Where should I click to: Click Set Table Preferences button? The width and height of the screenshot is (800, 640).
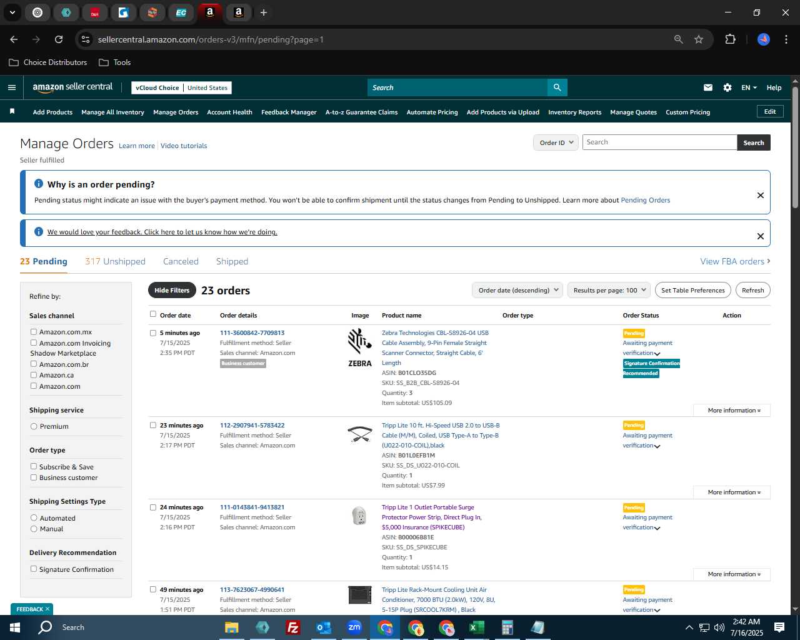point(693,290)
